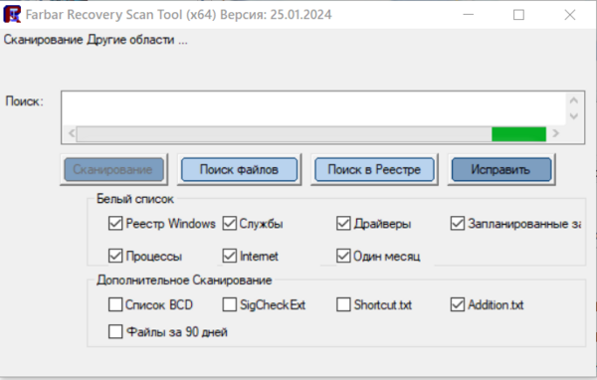Click the Исправить fix button
Viewport: 597px width, 380px height.
click(x=501, y=169)
